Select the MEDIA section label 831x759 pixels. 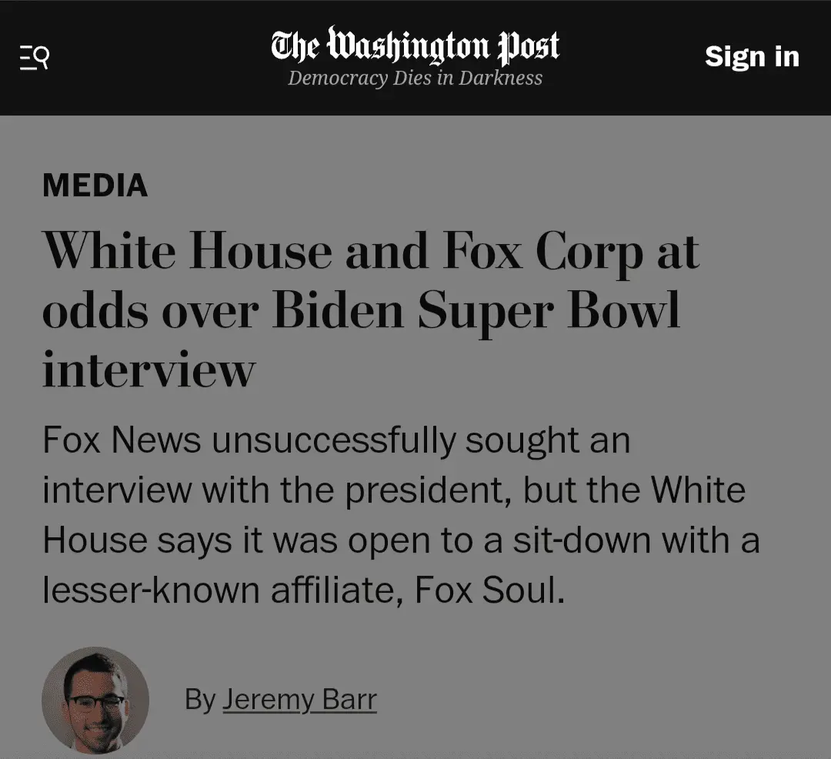[x=95, y=186]
